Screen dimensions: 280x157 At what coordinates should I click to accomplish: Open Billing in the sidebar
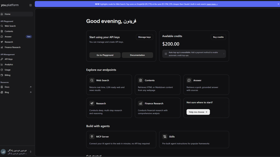coord(16,75)
